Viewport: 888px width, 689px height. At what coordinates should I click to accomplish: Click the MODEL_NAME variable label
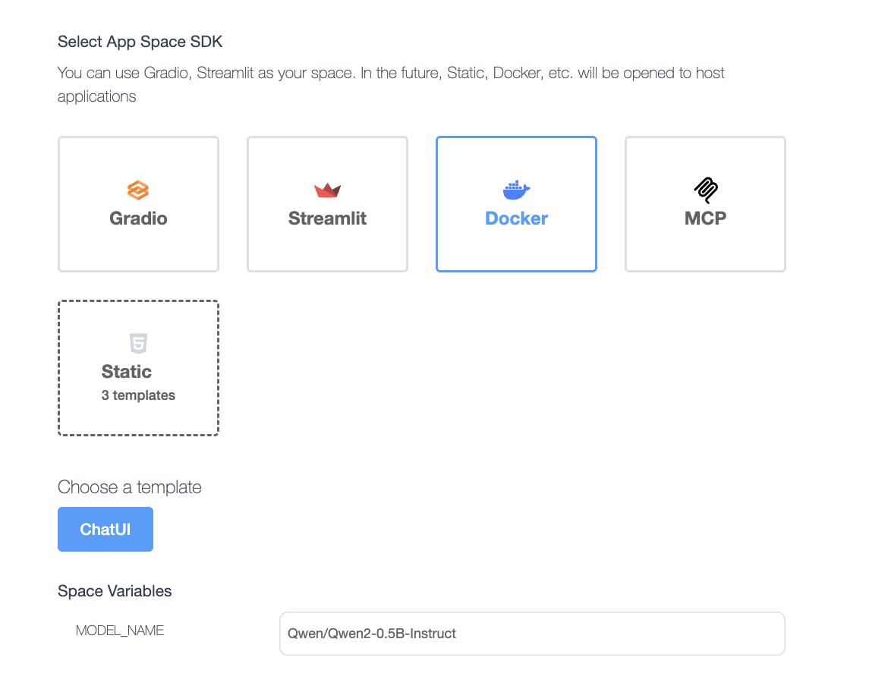120,631
